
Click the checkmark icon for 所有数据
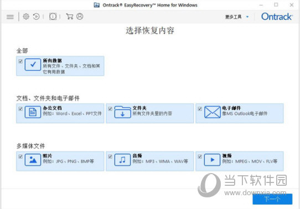click(x=33, y=65)
